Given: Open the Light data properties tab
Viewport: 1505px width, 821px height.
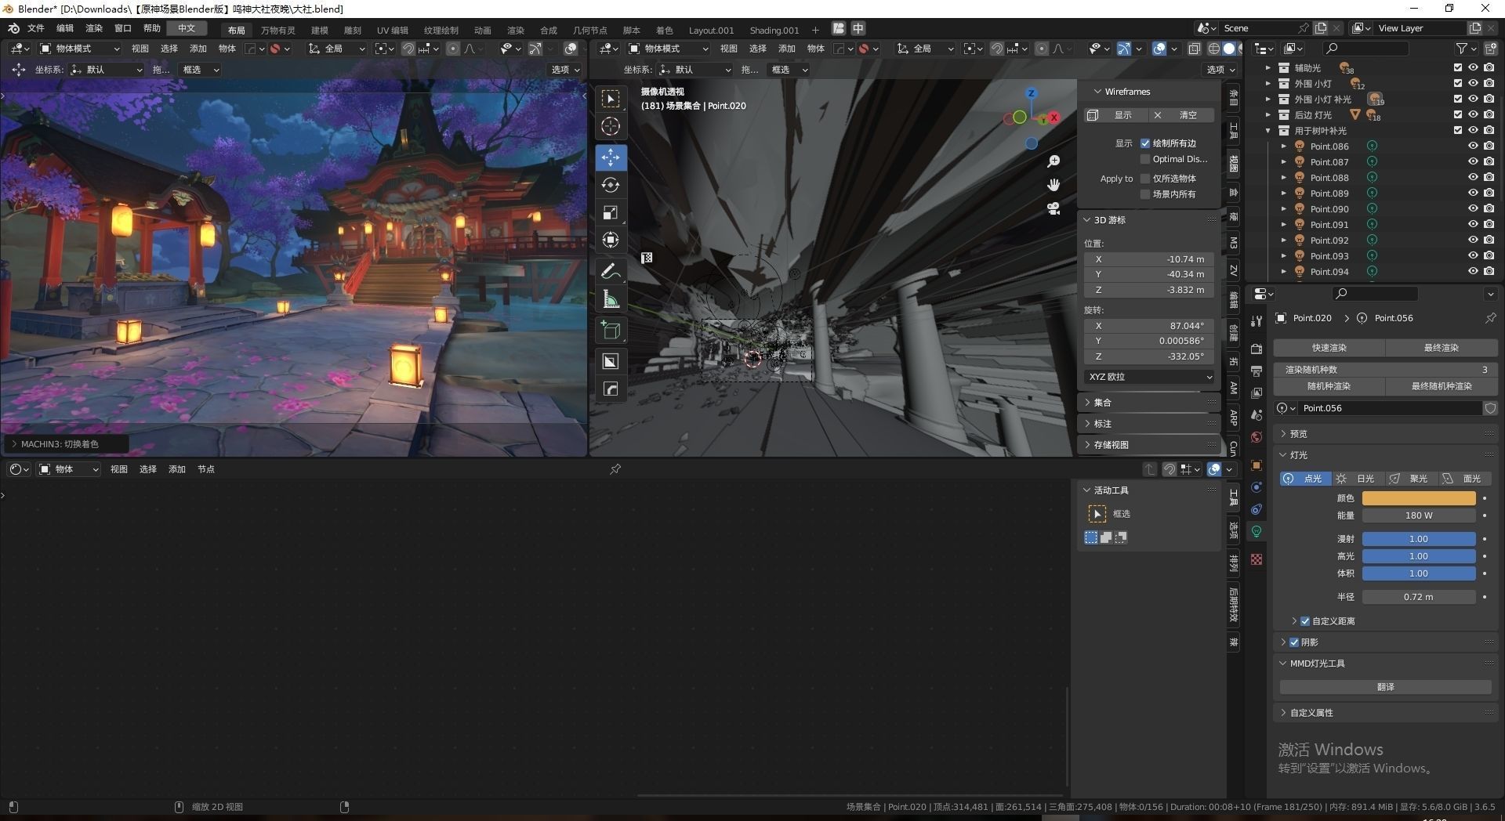Looking at the screenshot, I should pyautogui.click(x=1257, y=531).
